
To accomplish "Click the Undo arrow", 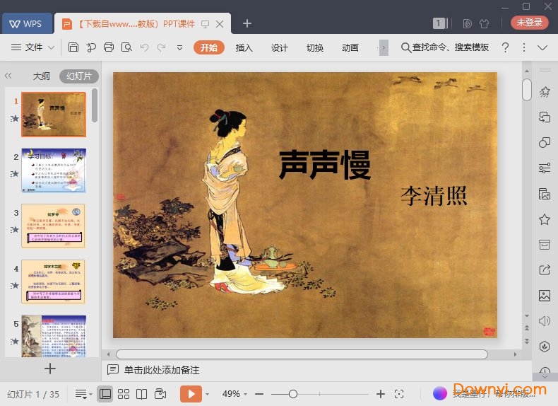I will pos(144,47).
